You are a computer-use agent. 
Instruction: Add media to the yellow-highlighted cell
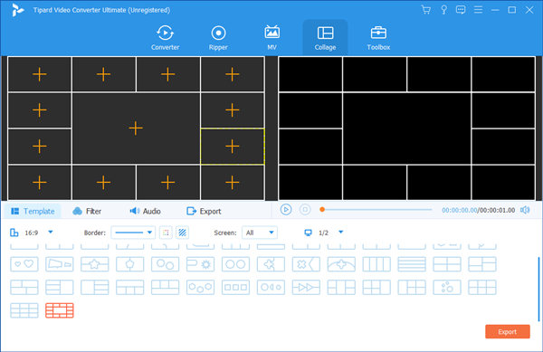pyautogui.click(x=232, y=147)
